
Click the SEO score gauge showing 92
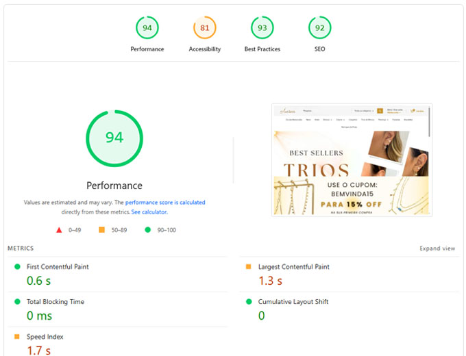coord(319,28)
